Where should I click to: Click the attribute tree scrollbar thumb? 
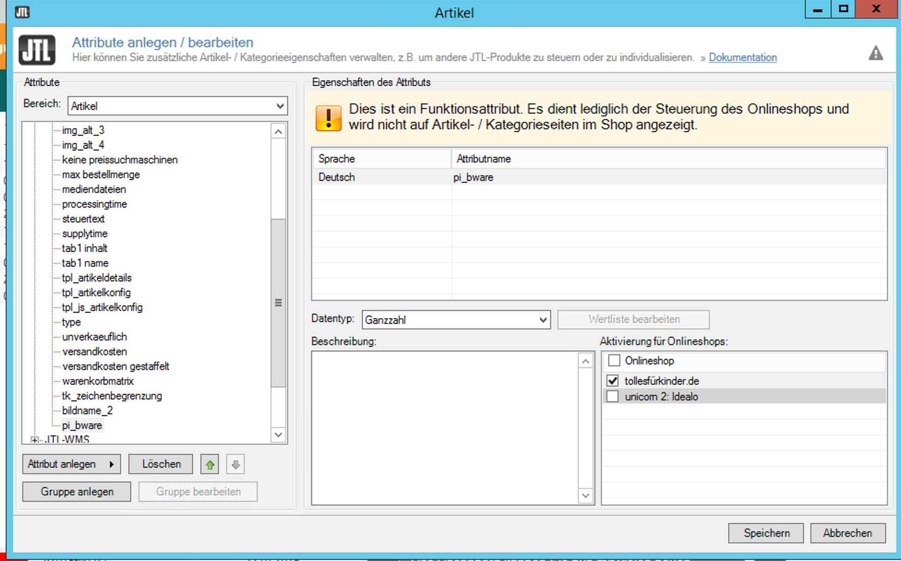coord(278,303)
